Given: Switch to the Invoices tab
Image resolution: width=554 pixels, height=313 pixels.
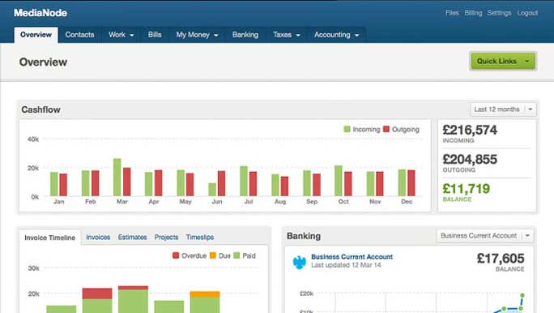Looking at the screenshot, I should pyautogui.click(x=98, y=238).
